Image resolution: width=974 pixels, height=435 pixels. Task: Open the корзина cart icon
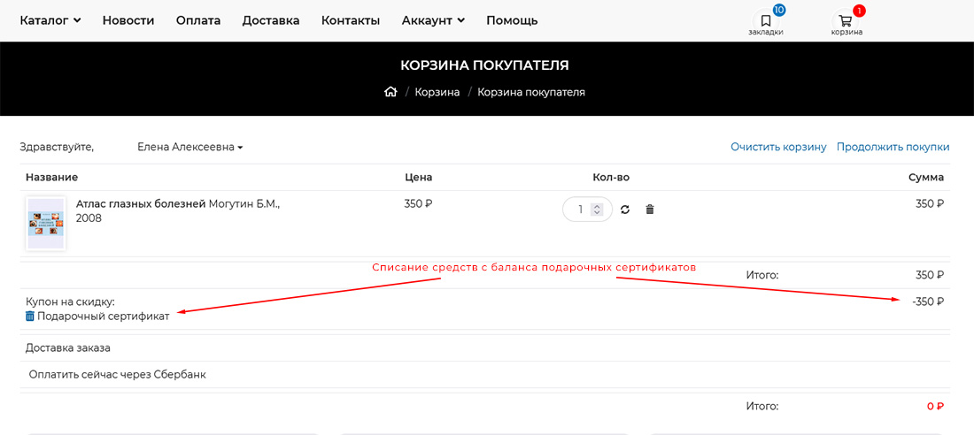coord(846,21)
